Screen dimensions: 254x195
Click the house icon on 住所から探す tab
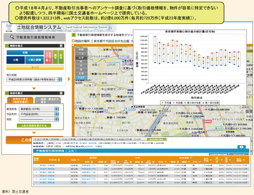(10, 100)
